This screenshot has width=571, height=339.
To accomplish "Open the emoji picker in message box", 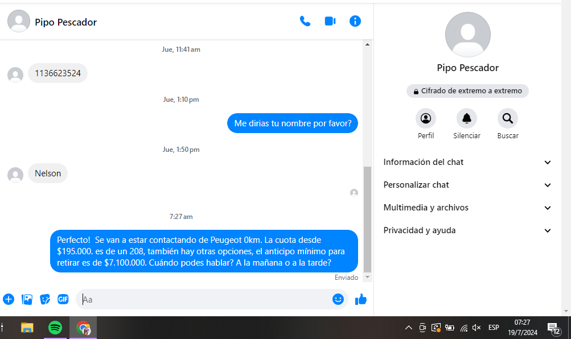I will (x=338, y=299).
